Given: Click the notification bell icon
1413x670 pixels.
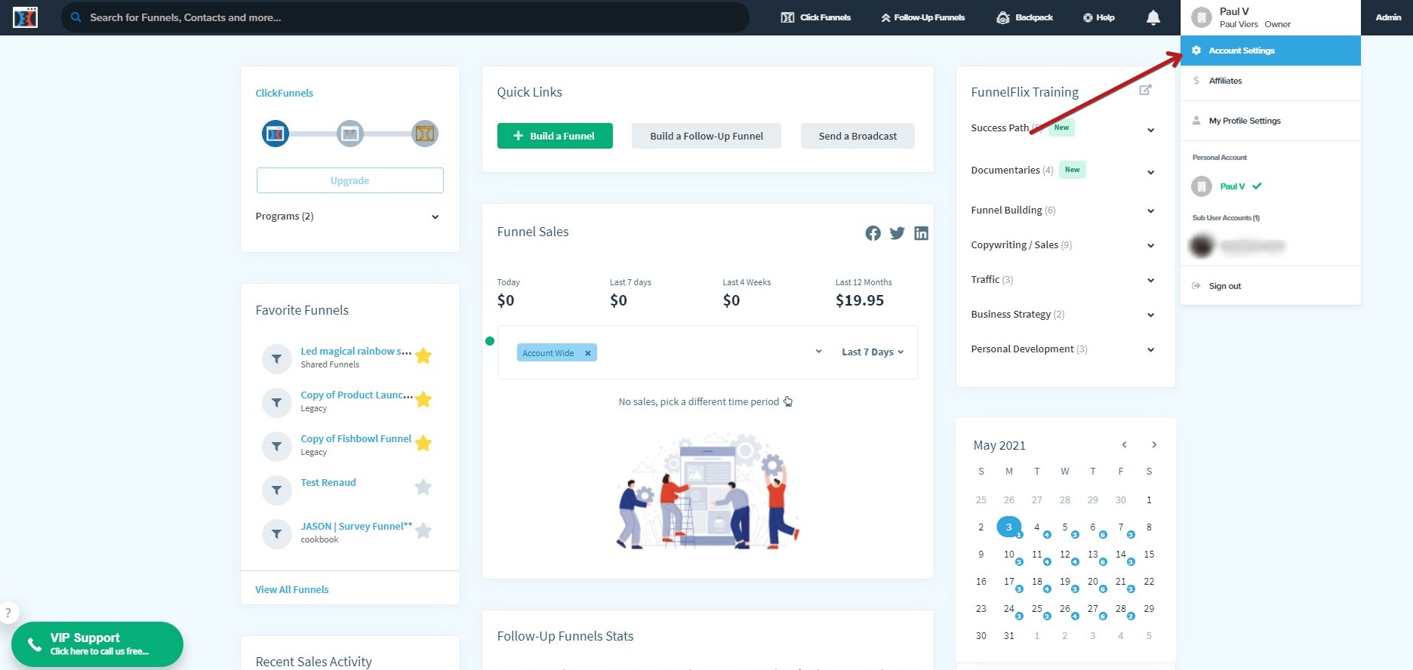Looking at the screenshot, I should [x=1153, y=17].
